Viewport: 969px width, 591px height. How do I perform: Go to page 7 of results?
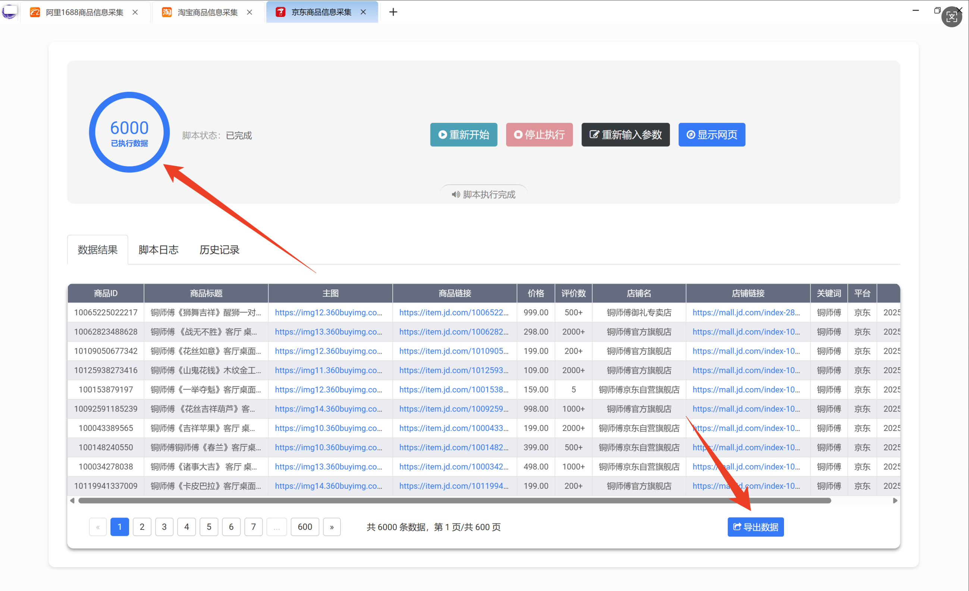[x=254, y=527]
